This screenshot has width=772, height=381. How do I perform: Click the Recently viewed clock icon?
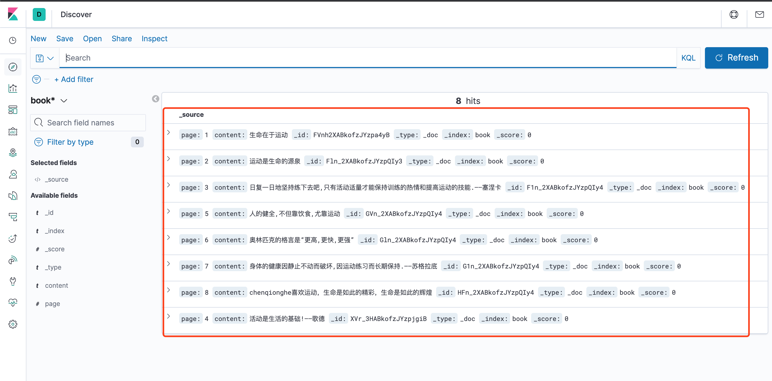click(13, 40)
